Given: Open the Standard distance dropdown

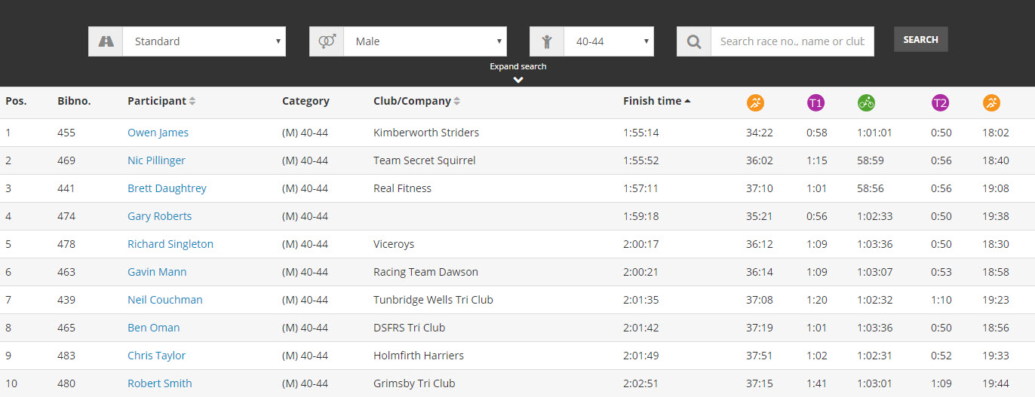Looking at the screenshot, I should [x=204, y=41].
